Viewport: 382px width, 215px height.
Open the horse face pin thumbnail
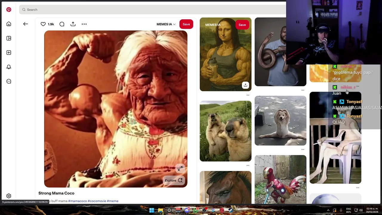[226, 188]
